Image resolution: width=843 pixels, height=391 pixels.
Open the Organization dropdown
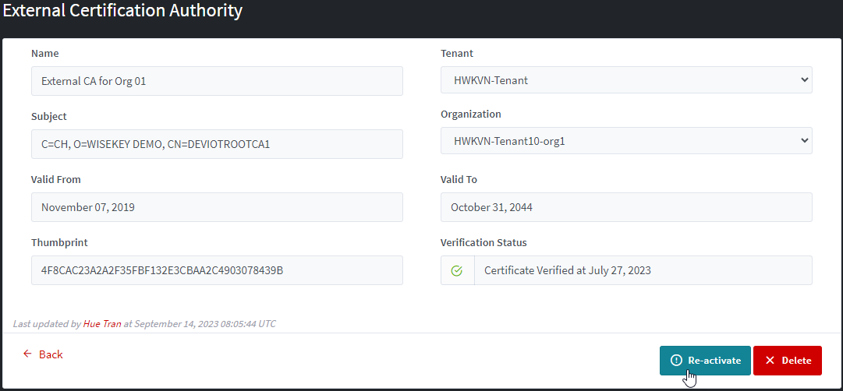pos(625,140)
